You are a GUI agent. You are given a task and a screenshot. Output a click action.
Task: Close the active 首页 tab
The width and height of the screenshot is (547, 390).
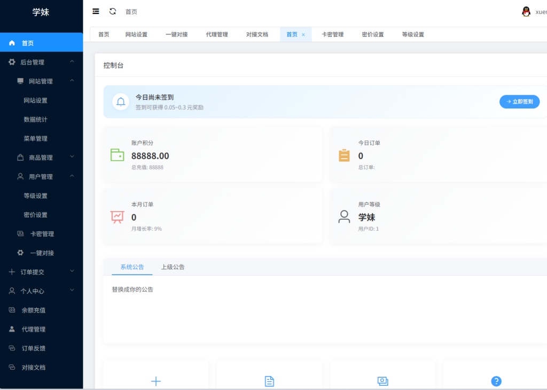[x=303, y=35]
